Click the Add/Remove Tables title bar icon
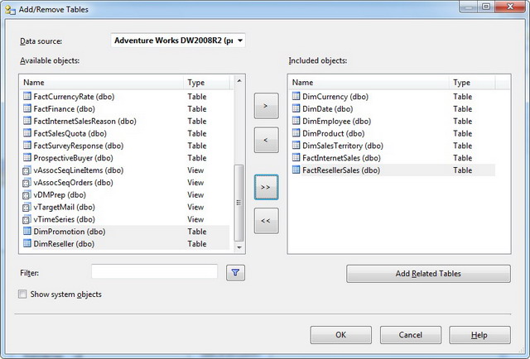530x359 pixels. [x=10, y=9]
